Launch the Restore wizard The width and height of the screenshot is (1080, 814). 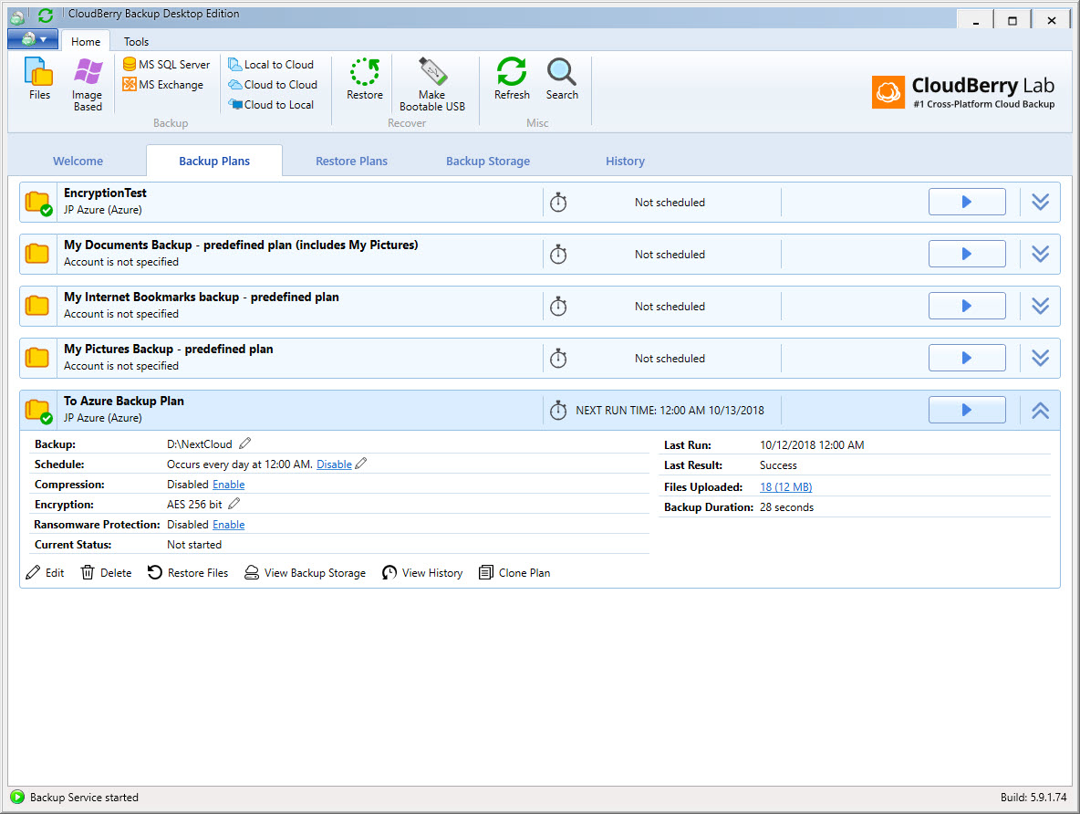[364, 79]
